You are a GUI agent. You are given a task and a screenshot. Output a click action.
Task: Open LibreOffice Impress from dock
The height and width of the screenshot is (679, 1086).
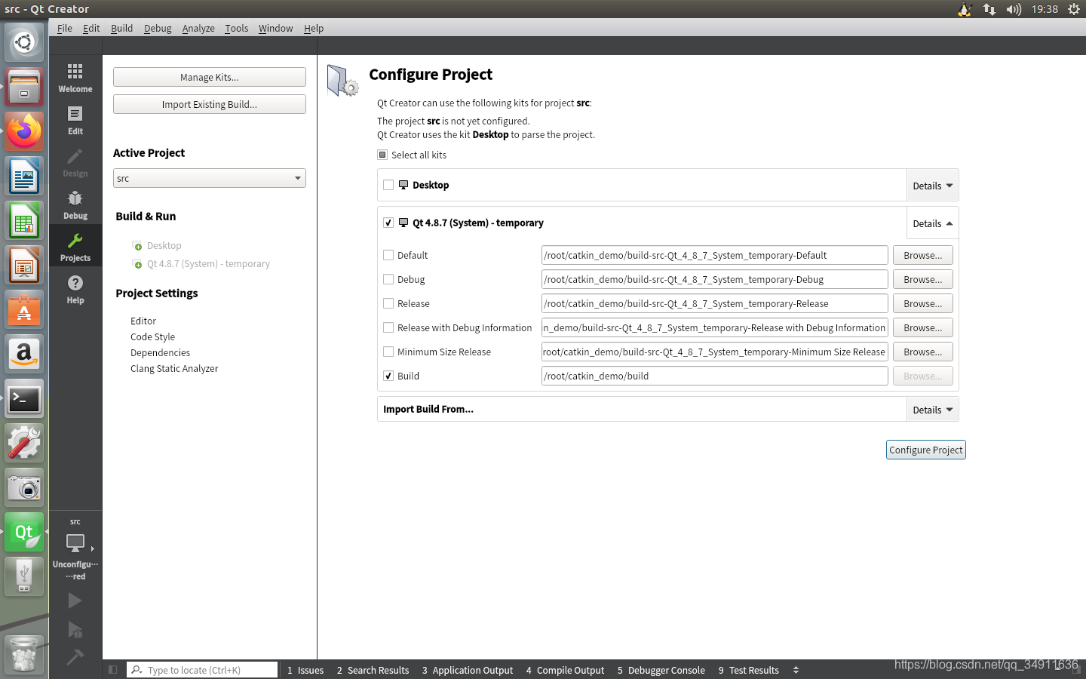(x=24, y=266)
